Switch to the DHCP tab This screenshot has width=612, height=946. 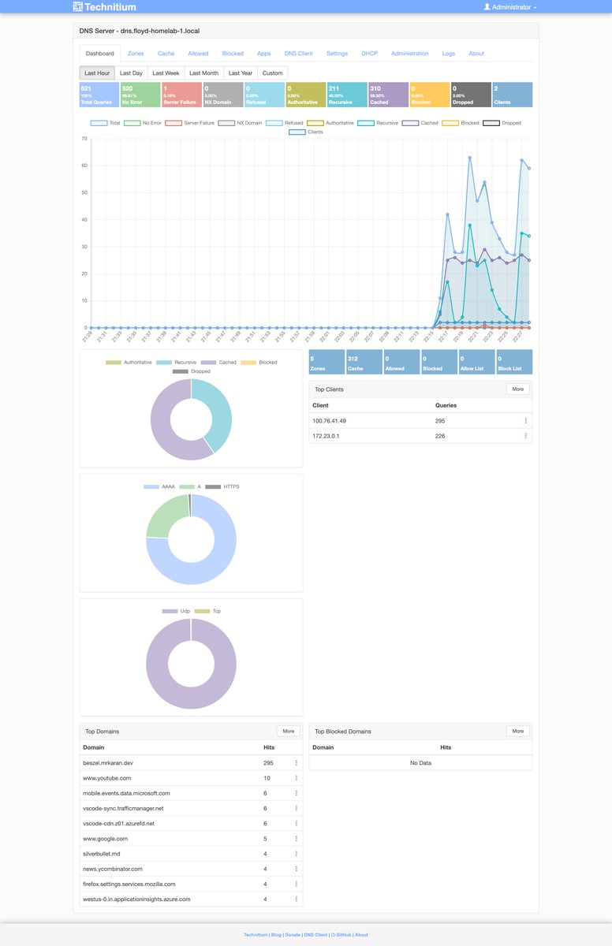(369, 54)
